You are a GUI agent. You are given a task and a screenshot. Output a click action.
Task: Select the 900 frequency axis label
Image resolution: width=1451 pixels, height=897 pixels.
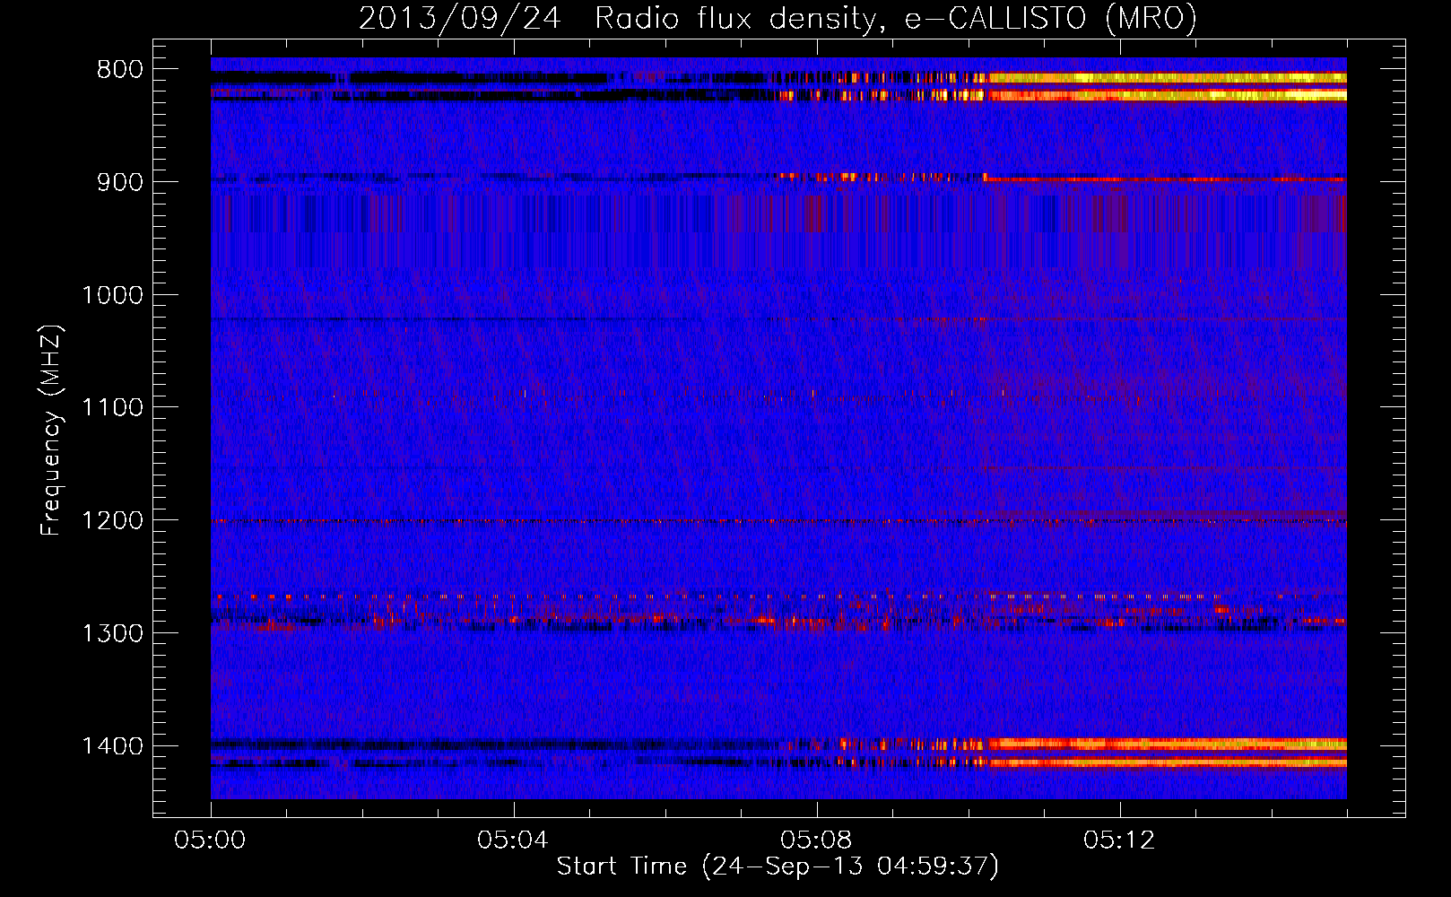[119, 182]
